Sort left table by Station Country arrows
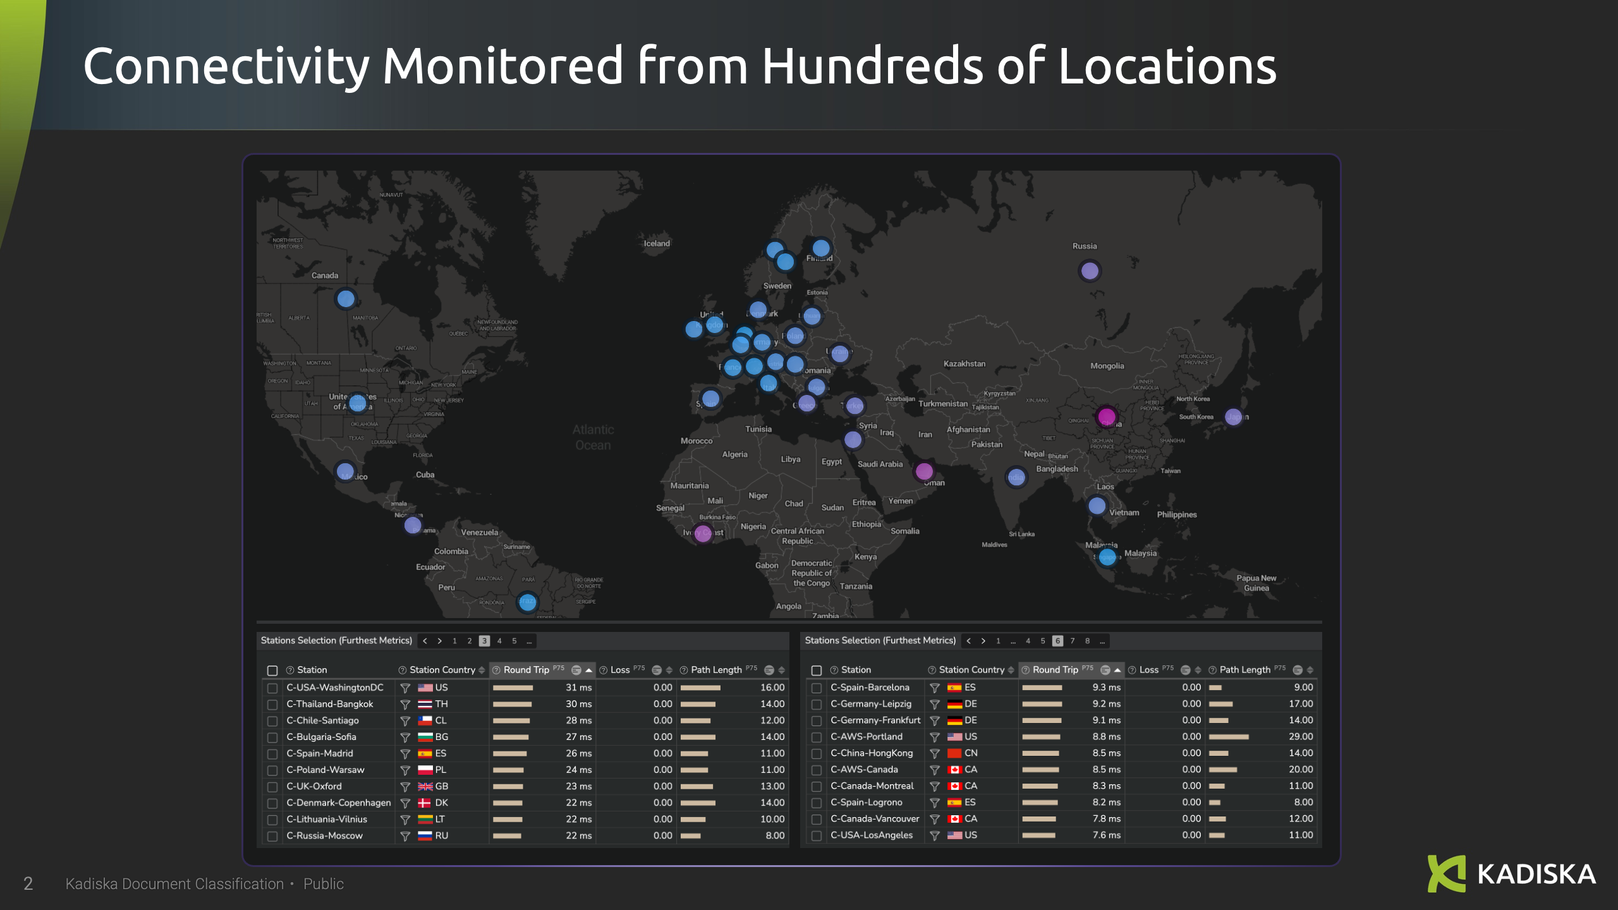The width and height of the screenshot is (1618, 910). click(x=482, y=670)
